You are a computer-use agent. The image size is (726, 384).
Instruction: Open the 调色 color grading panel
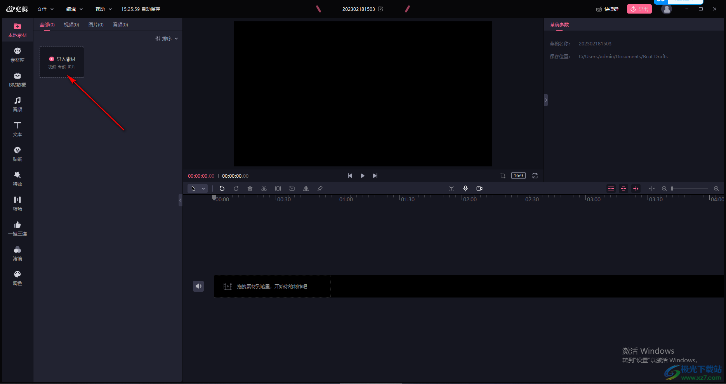17,278
